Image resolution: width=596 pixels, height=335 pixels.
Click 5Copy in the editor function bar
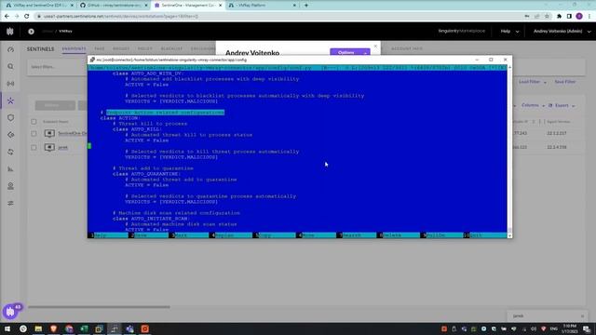pos(275,235)
